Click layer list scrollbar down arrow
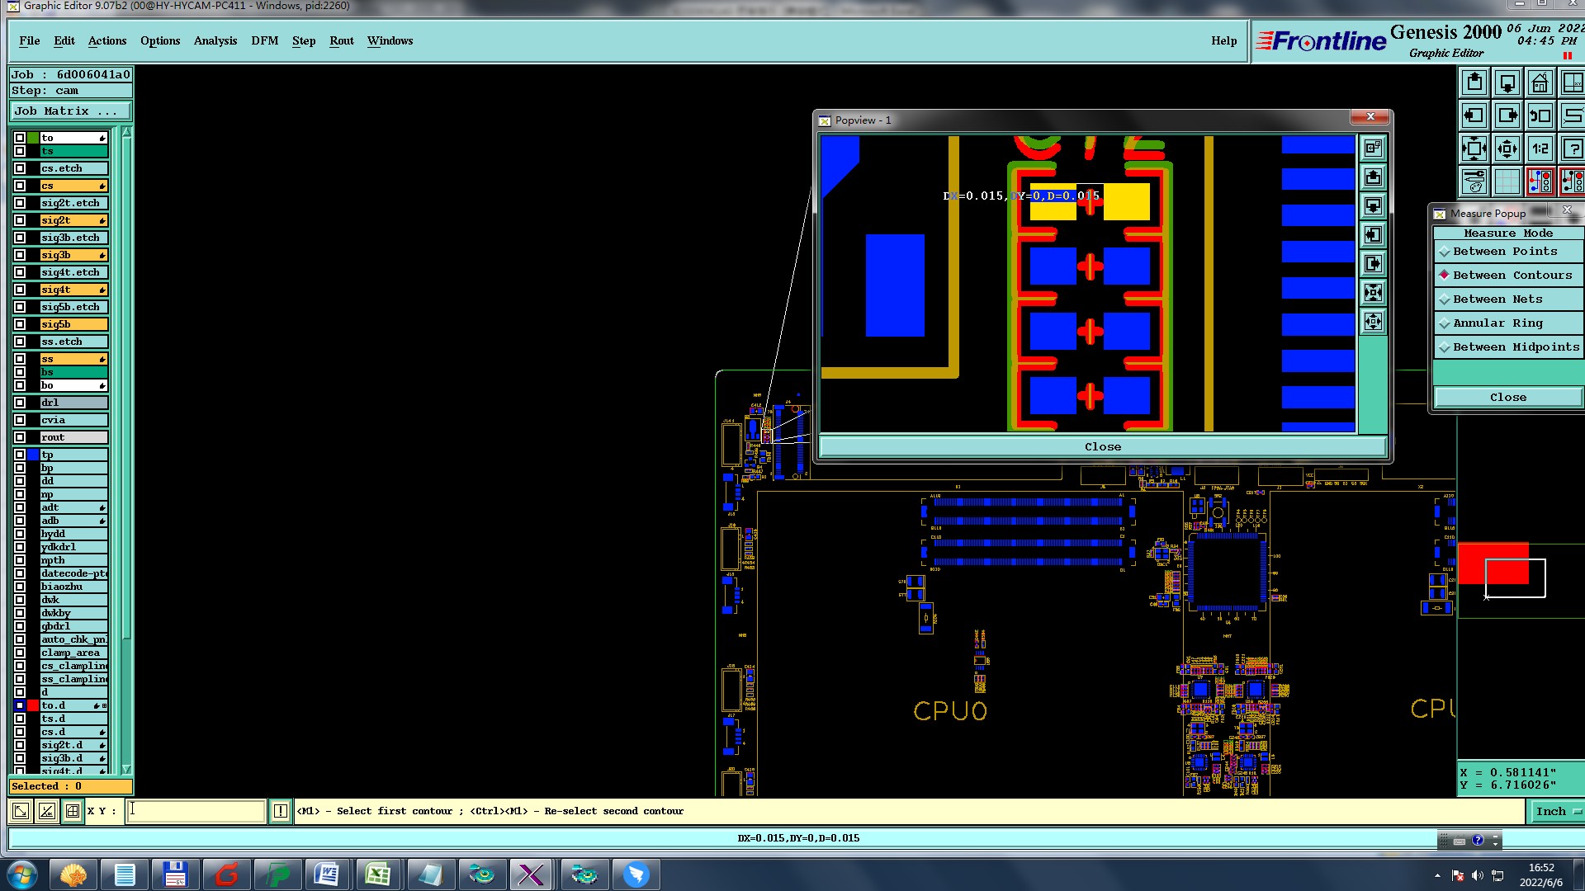This screenshot has width=1585, height=891. (126, 769)
